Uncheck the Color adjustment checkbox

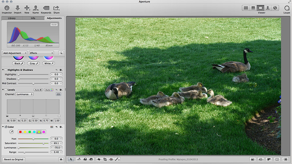[5, 127]
